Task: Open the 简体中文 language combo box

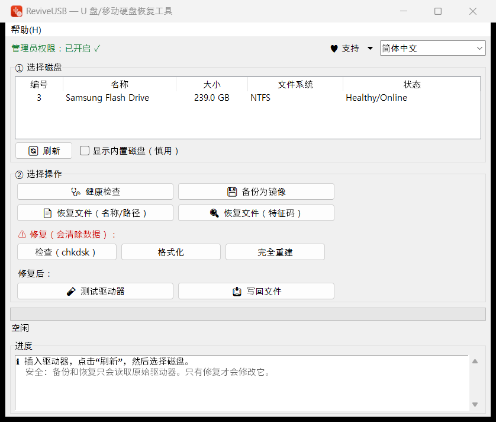Action: click(x=433, y=48)
